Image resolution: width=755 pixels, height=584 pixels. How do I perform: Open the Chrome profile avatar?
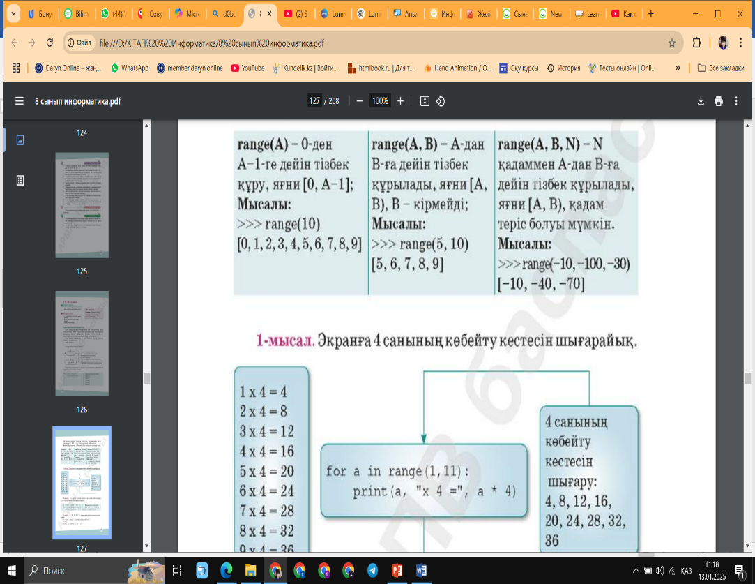click(x=723, y=43)
